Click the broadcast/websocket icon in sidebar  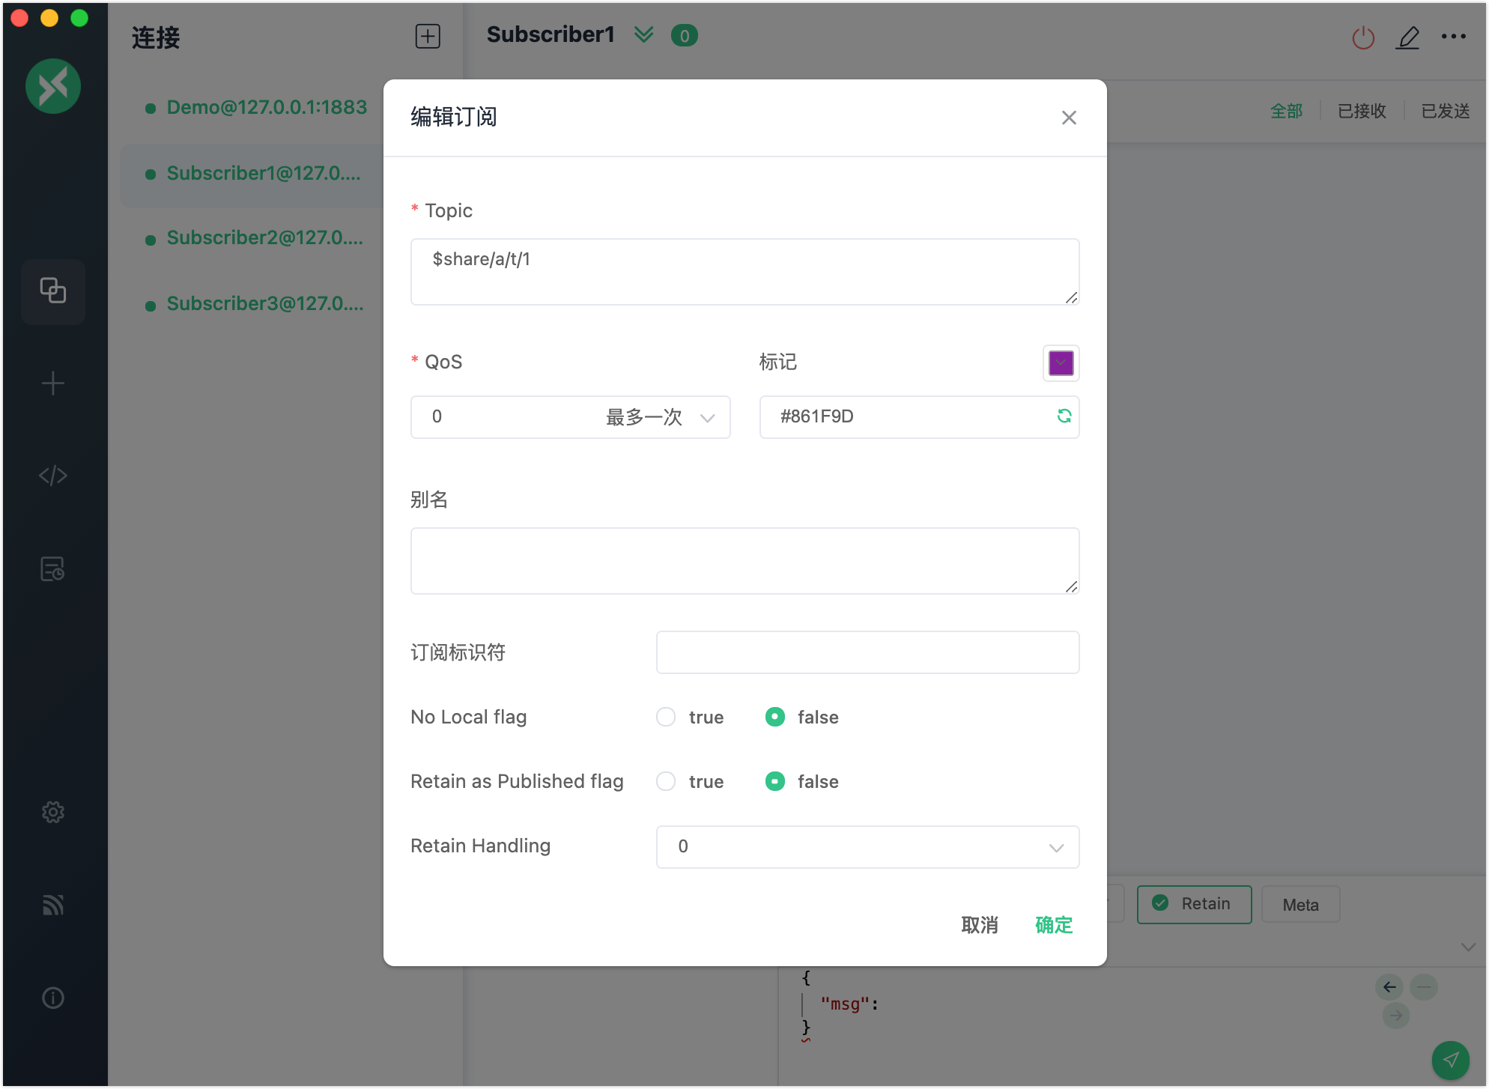(x=53, y=905)
